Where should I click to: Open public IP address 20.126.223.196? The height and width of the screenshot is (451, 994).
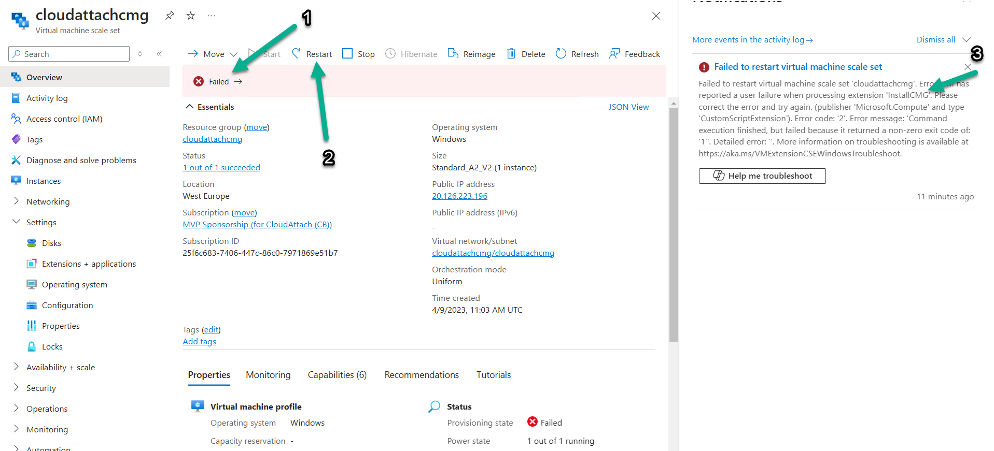(459, 196)
